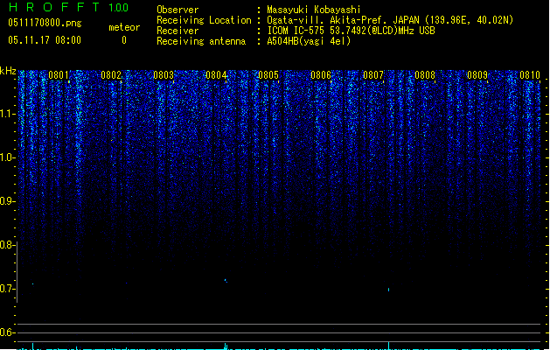This screenshot has width=550, height=350.
Task: Click the 0809 time marker
Action: (x=477, y=75)
